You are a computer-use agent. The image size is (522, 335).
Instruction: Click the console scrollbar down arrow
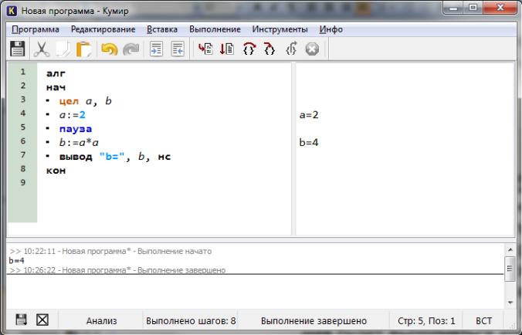coord(510,303)
